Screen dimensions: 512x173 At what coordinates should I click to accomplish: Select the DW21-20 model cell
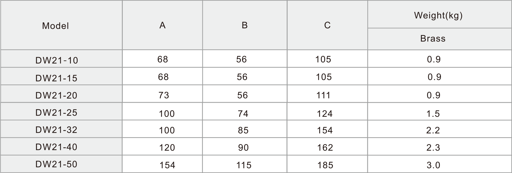coord(61,94)
